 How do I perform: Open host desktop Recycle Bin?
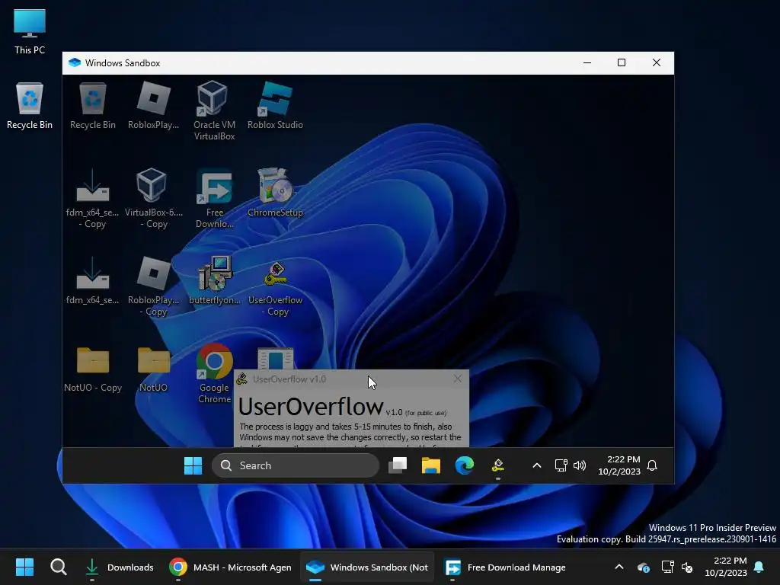30,106
